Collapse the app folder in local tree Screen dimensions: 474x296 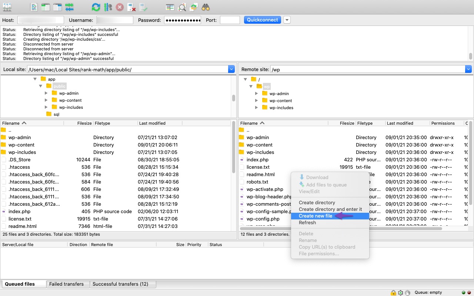tap(35, 79)
